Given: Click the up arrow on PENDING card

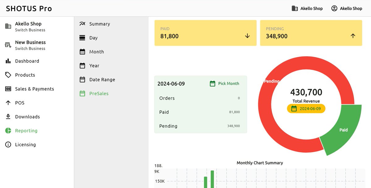Looking at the screenshot, I should pyautogui.click(x=353, y=36).
